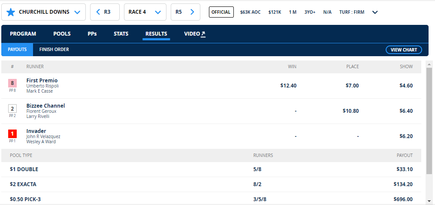The height and width of the screenshot is (205, 435).
Task: Click the red number 1 saddle cloth
Action: [x=12, y=134]
